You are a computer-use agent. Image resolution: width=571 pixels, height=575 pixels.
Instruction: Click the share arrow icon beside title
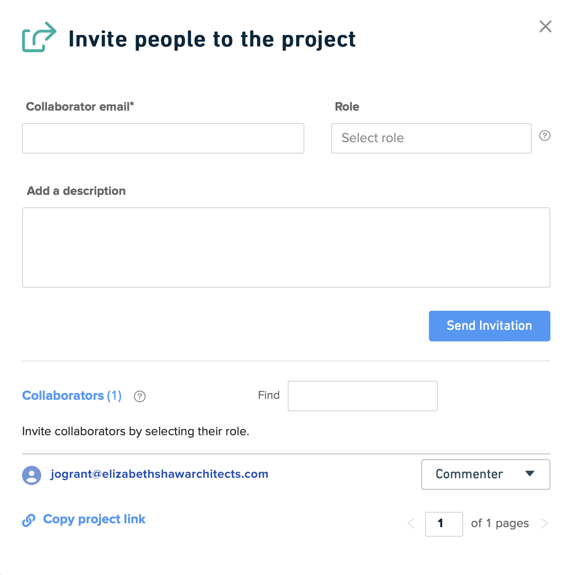tap(39, 37)
